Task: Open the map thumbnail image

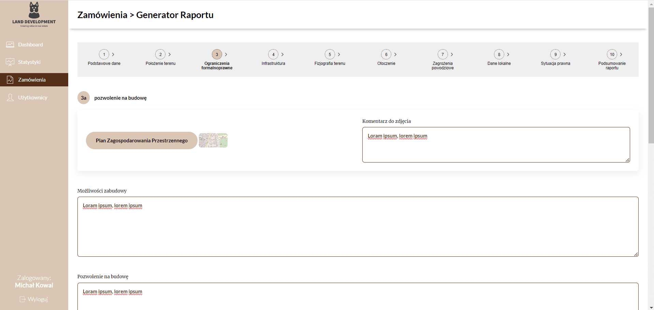Action: (x=213, y=140)
